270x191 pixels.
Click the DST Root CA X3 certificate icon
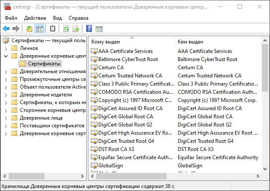click(x=94, y=149)
